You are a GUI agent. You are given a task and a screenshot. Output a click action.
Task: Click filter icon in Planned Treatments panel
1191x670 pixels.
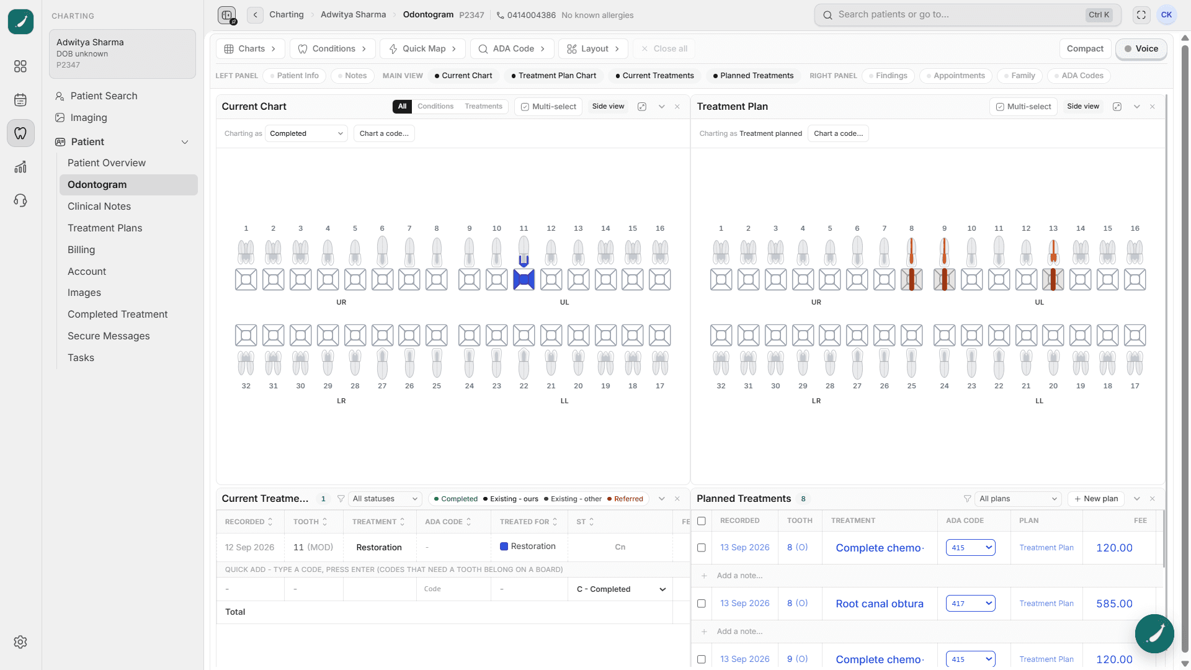click(x=967, y=499)
